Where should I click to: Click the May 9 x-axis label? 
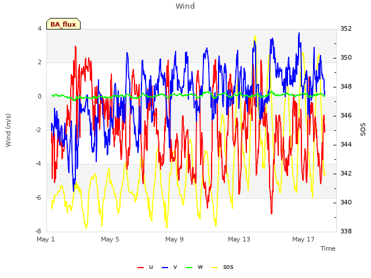click(174, 239)
